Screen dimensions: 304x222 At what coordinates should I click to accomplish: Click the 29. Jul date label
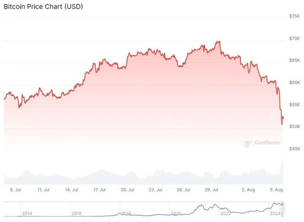tap(211, 190)
